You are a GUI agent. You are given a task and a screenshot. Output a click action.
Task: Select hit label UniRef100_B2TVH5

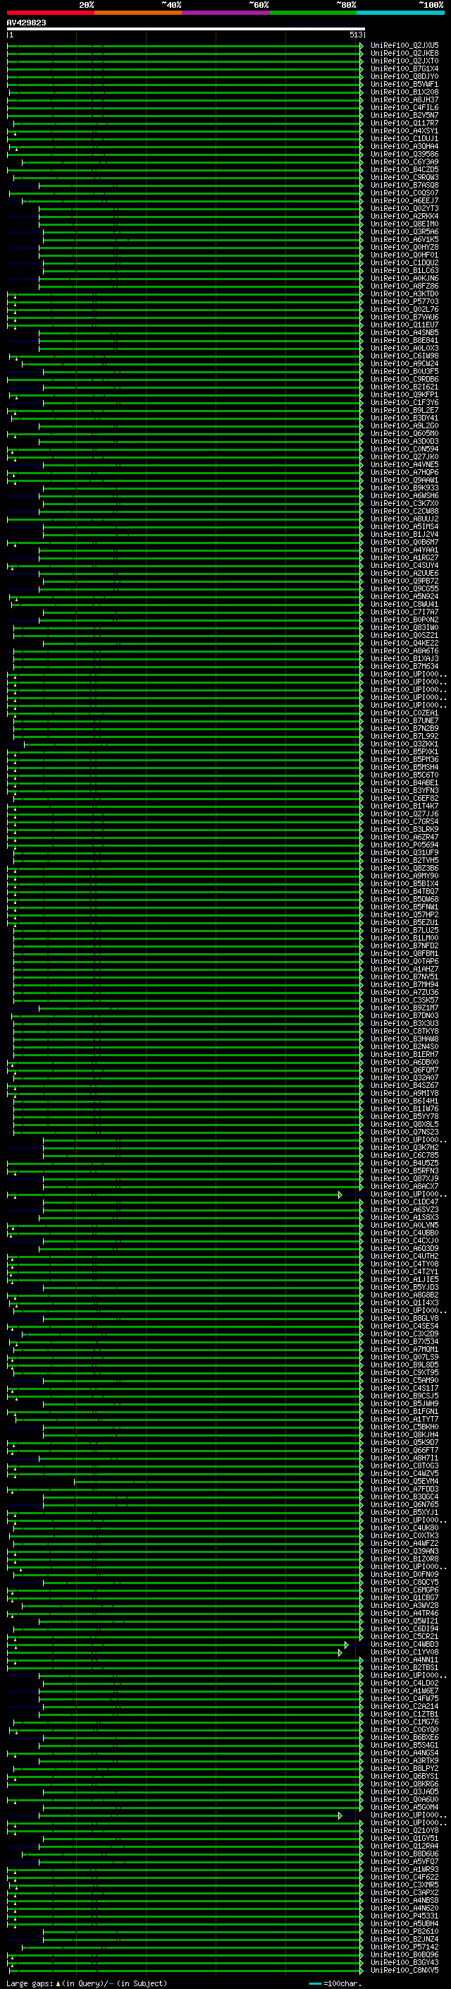click(404, 860)
